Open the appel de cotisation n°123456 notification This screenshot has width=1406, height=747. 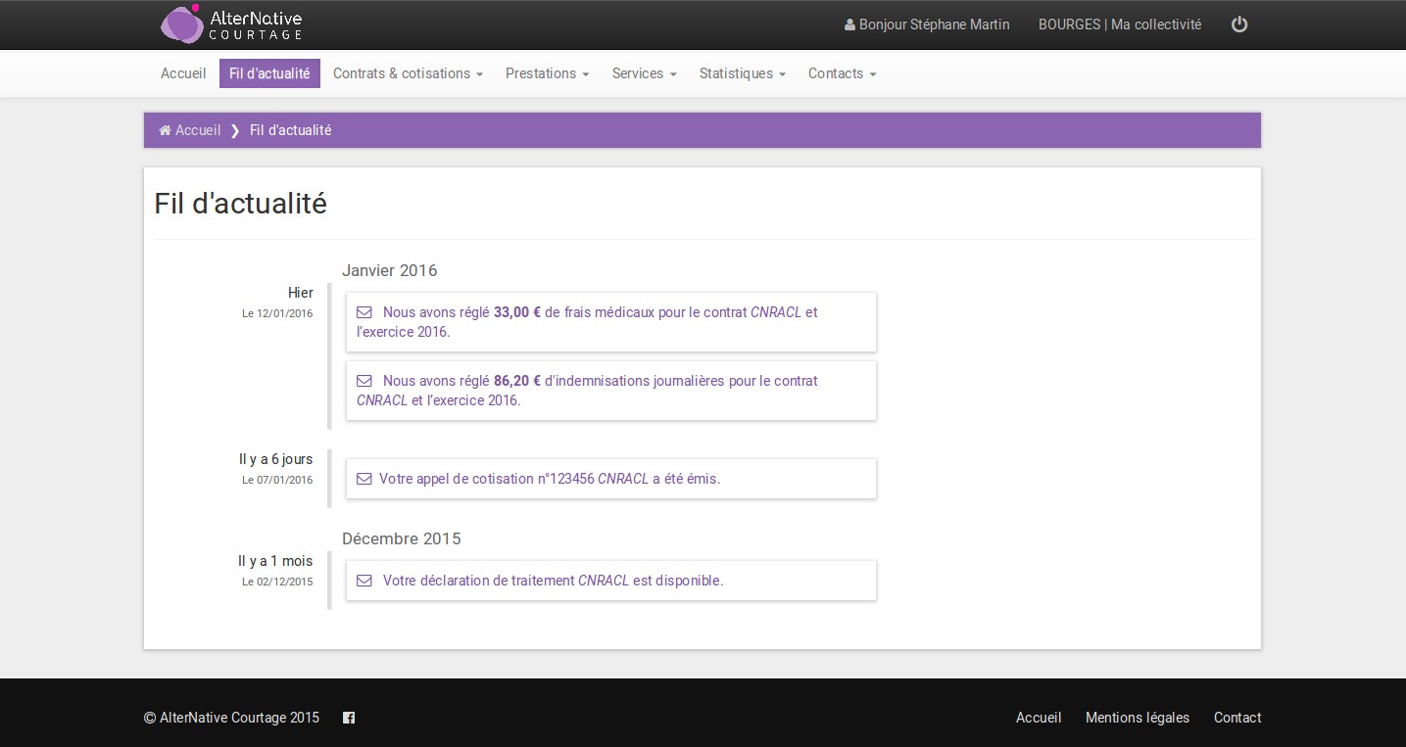click(549, 479)
